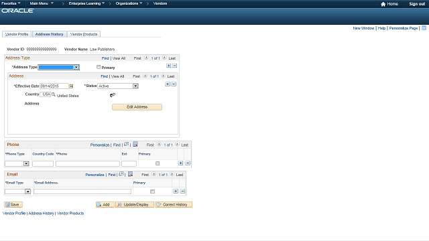Expand Enterprise Learning breadcrumb menu

86,3
